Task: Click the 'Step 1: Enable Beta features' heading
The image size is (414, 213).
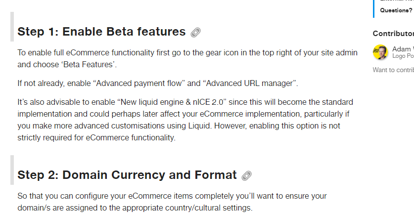Action: (101, 32)
